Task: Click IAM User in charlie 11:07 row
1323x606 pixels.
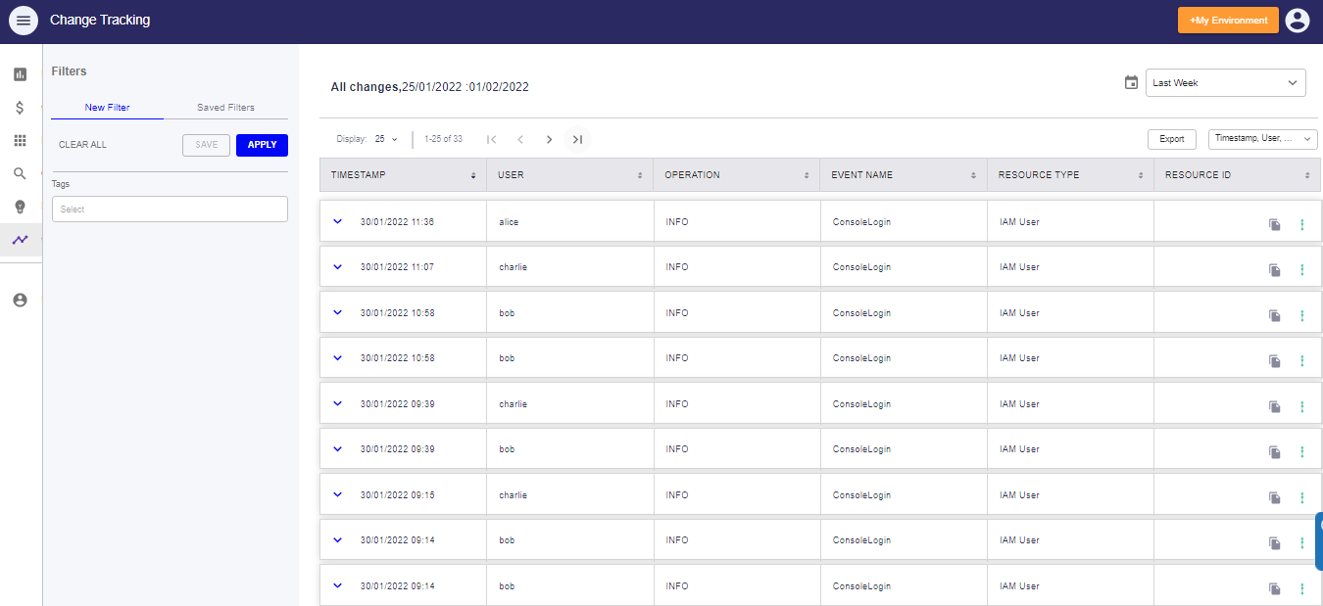Action: (1019, 267)
